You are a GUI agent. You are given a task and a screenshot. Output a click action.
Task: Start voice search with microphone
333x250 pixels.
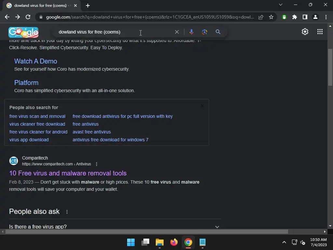click(191, 32)
